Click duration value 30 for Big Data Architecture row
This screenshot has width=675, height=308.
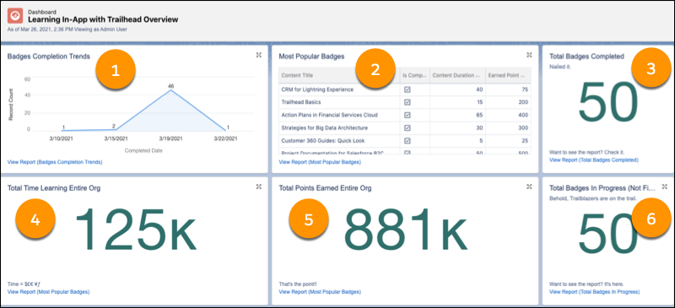coord(479,128)
